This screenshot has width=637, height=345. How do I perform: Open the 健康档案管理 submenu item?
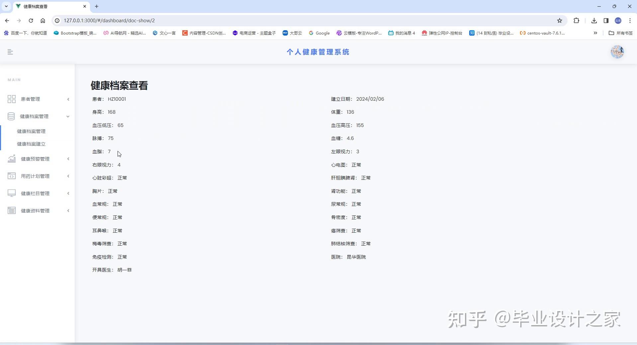pyautogui.click(x=31, y=131)
